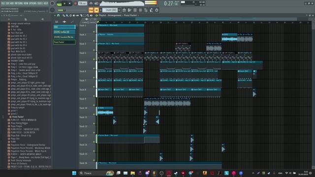Select the Slice tool in playlist toolbar

coord(81,15)
